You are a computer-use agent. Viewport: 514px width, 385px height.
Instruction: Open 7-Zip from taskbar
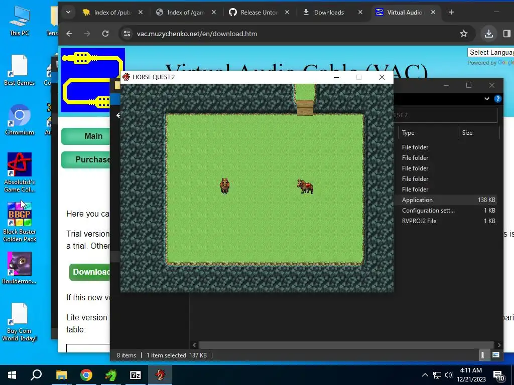[136, 375]
